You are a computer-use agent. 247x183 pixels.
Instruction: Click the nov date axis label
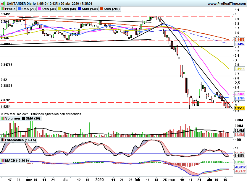29,180
